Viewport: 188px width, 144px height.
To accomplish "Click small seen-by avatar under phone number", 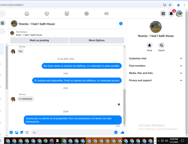I will coord(119,105).
